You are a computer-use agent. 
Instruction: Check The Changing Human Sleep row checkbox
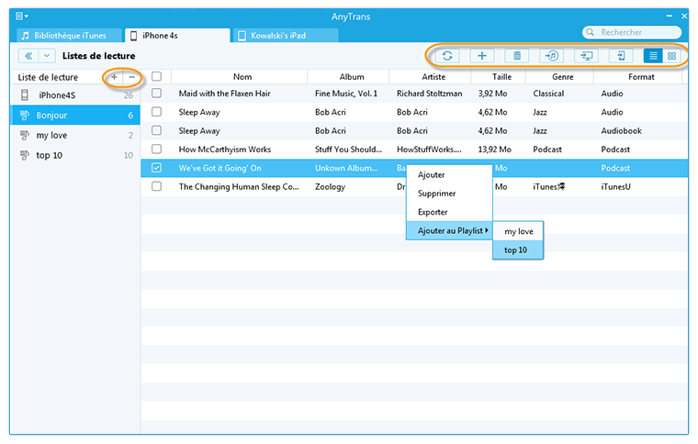pyautogui.click(x=156, y=186)
